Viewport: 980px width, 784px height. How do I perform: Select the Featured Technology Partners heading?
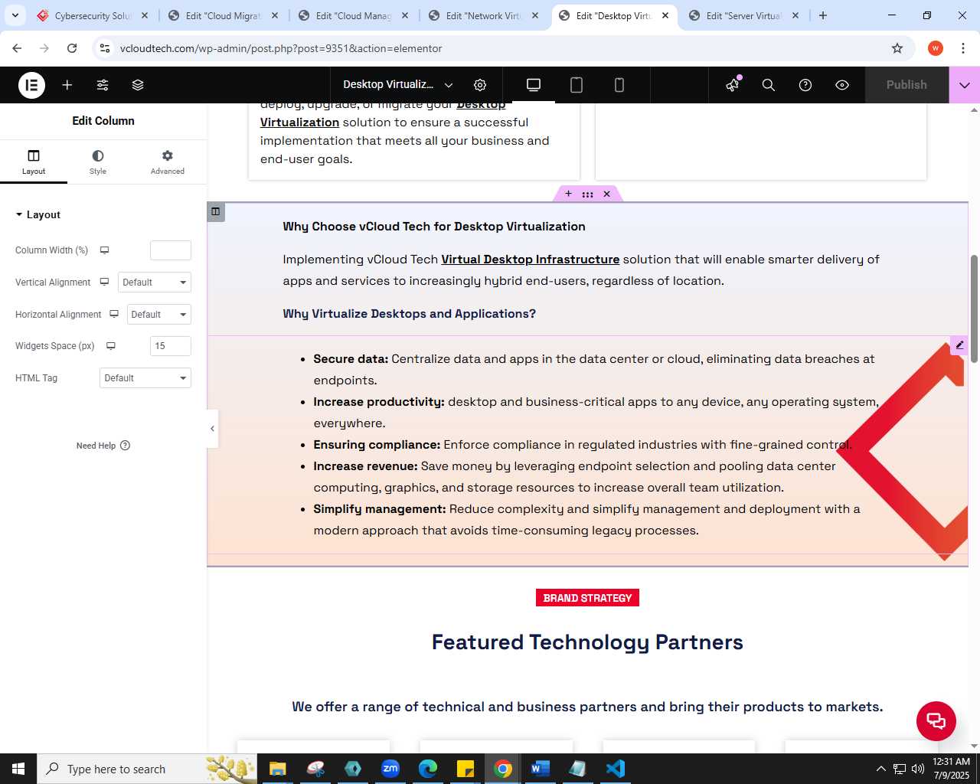tap(587, 642)
